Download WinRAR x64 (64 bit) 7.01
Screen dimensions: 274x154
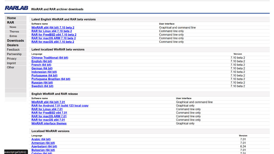pyautogui.click(x=48, y=102)
